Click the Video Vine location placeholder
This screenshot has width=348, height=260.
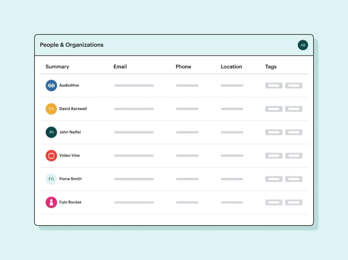pyautogui.click(x=232, y=156)
